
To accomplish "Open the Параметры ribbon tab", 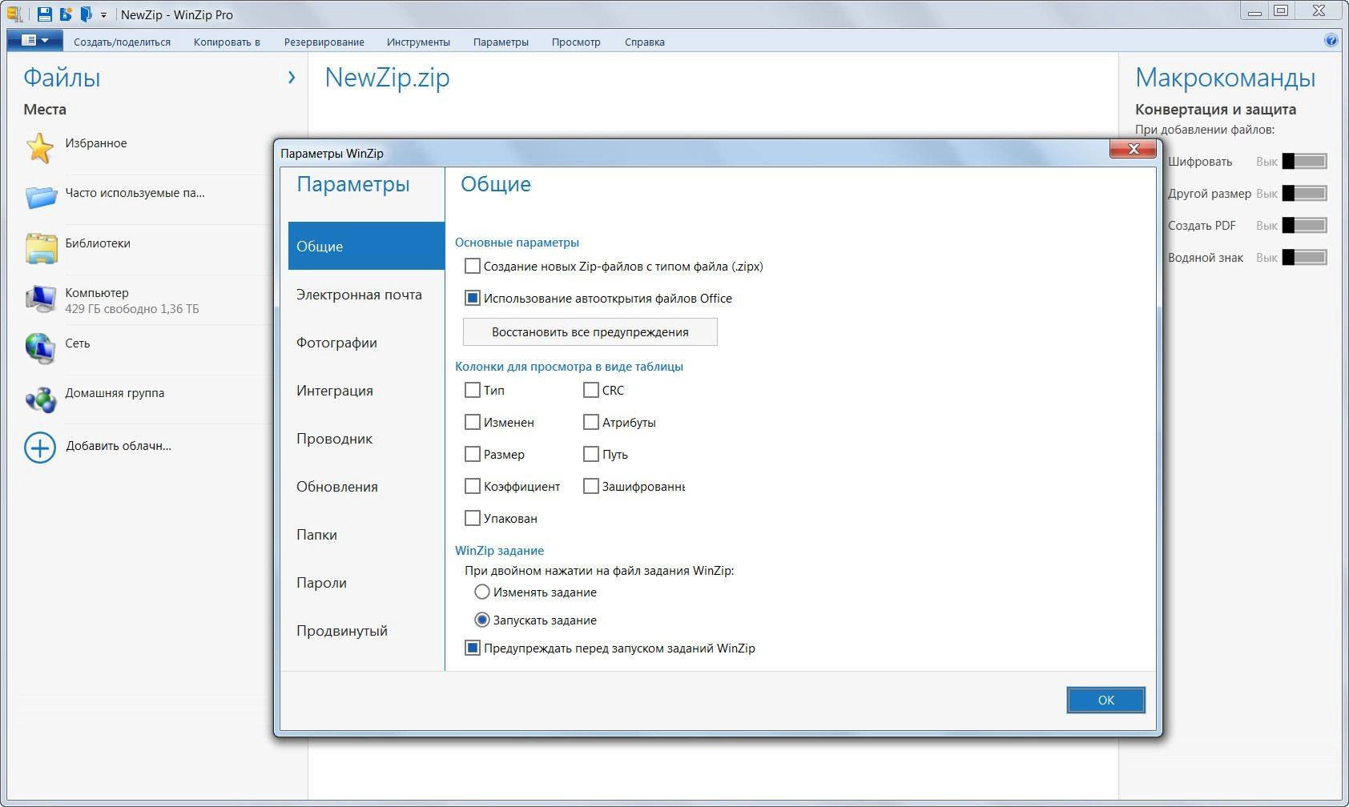I will point(501,42).
